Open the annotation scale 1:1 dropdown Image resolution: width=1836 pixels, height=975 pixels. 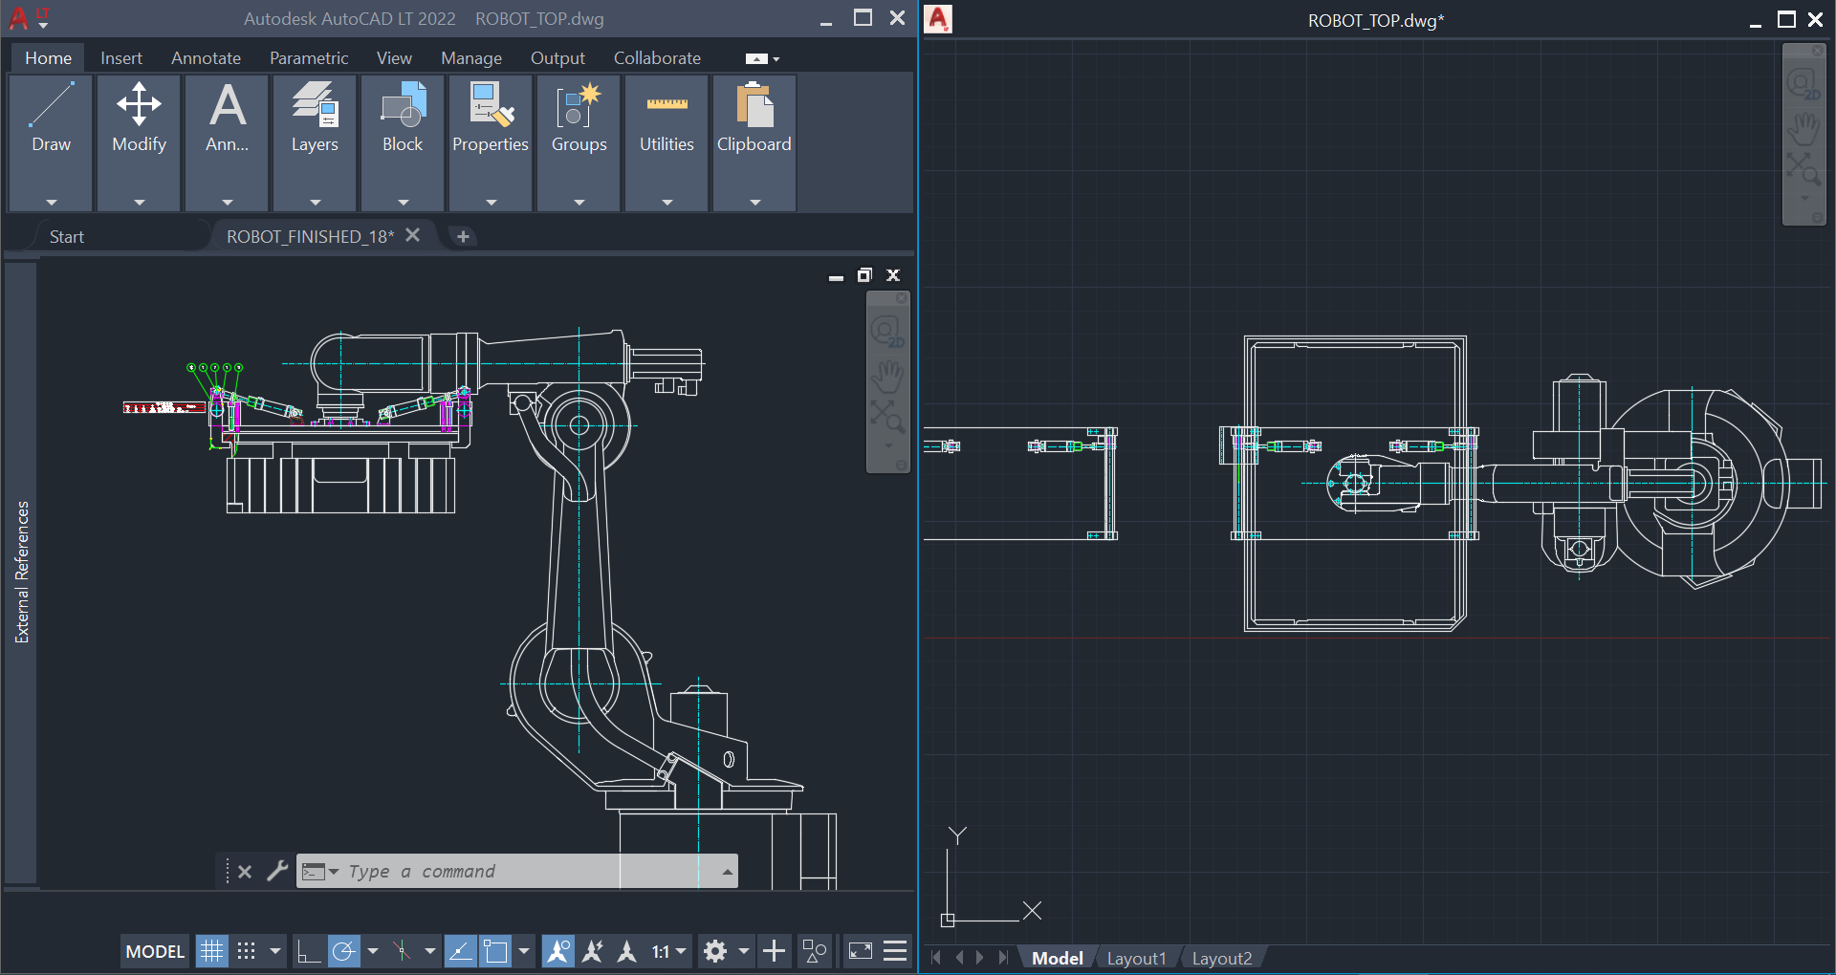681,950
